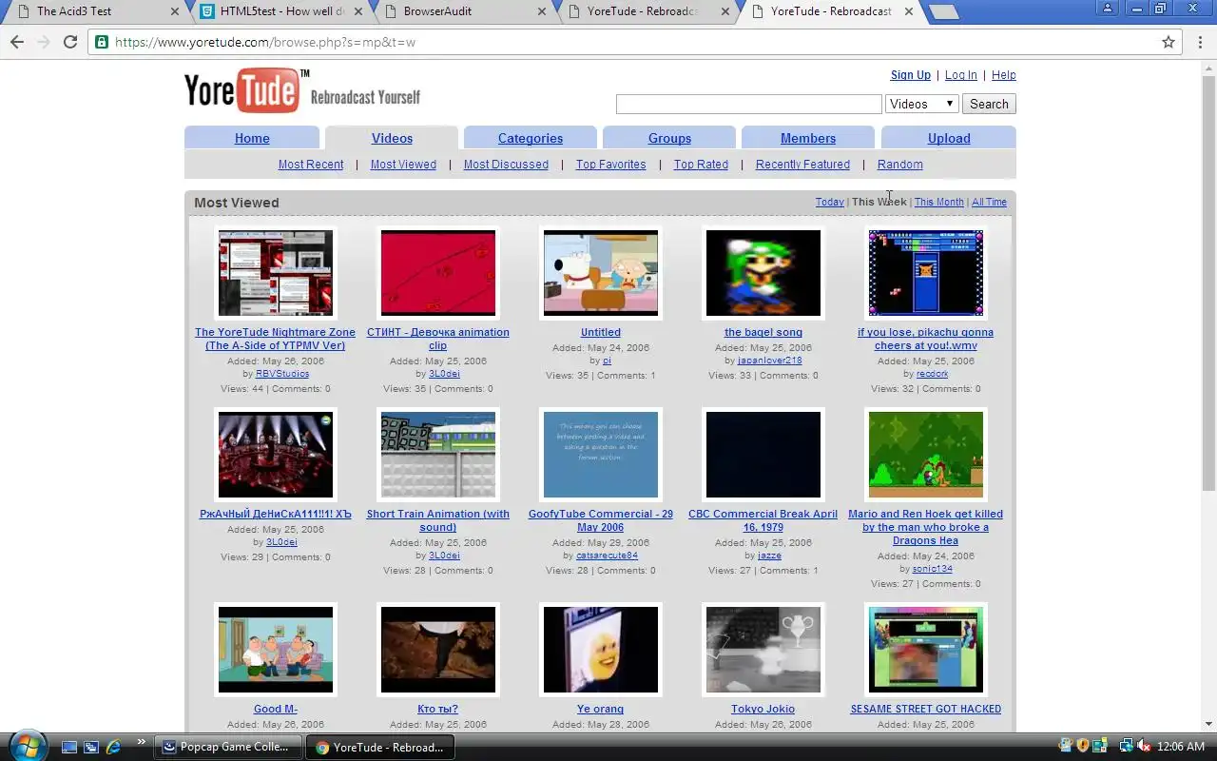
Task: Open Mario and Ren Hoek video thumbnail
Action: (926, 455)
